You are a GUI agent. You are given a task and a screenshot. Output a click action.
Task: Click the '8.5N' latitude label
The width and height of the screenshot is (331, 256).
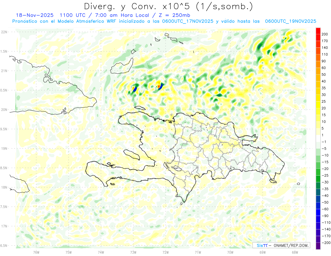[x=4, y=168]
